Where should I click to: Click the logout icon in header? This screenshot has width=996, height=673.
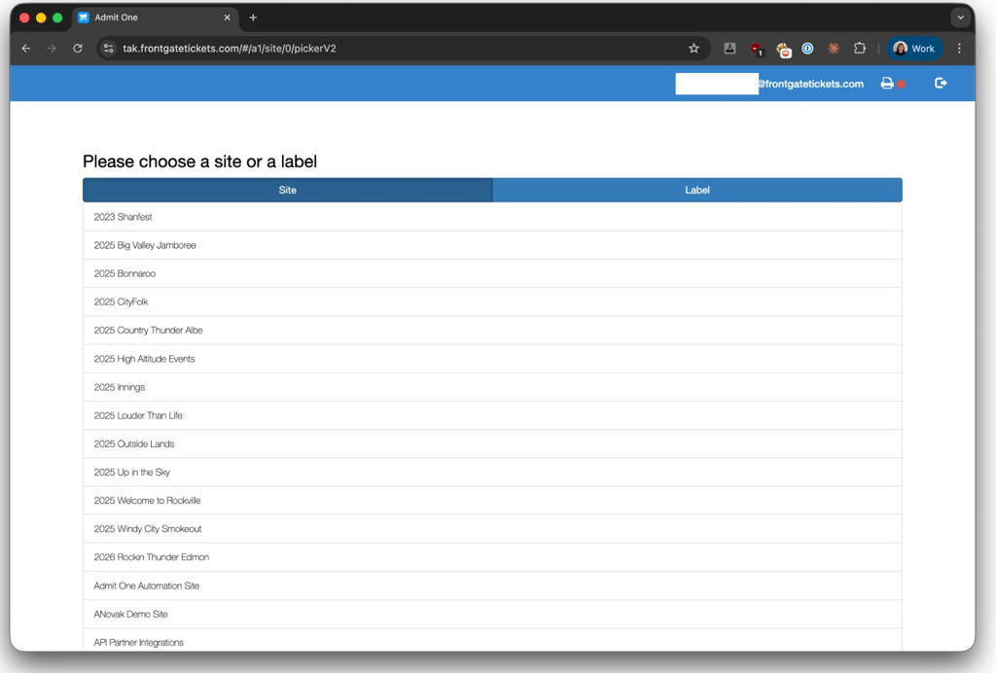coord(941,84)
